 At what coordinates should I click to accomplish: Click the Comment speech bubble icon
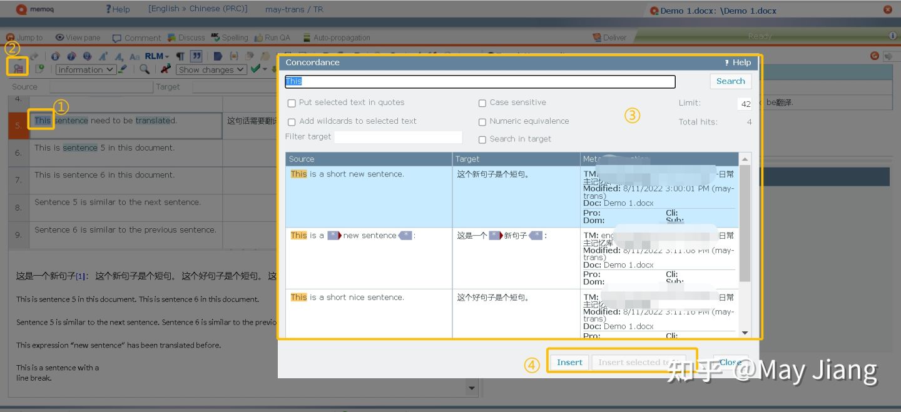117,38
